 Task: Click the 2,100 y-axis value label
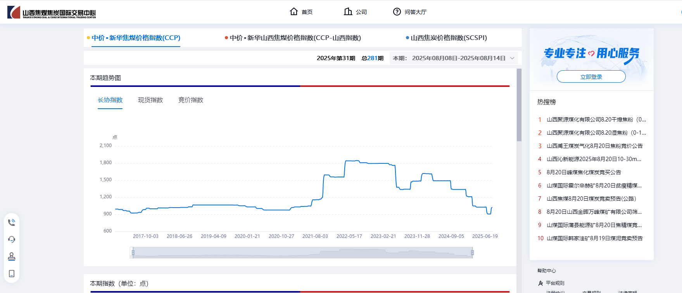pos(105,146)
